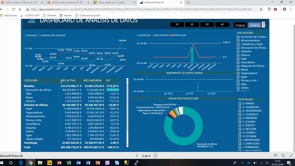The height and width of the screenshot is (166, 295).
Task: Open the action center notification icon
Action: (x=289, y=163)
